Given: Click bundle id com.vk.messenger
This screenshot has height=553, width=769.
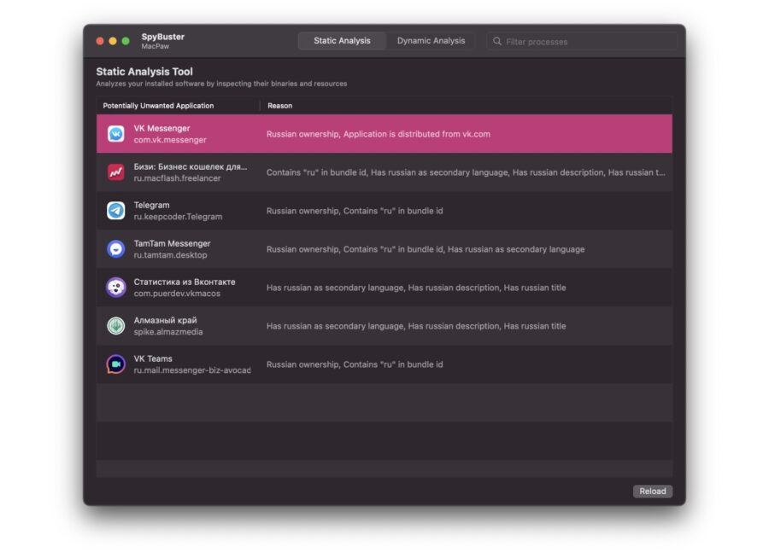Looking at the screenshot, I should coord(170,140).
